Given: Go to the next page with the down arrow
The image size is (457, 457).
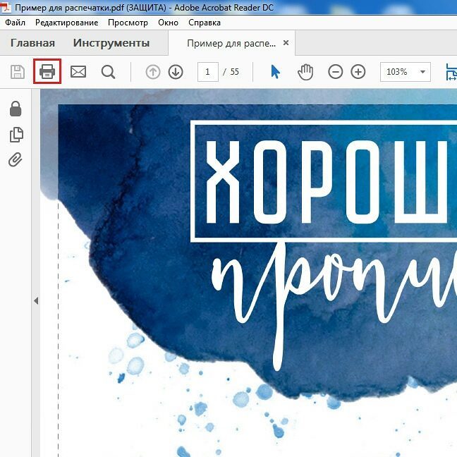Looking at the screenshot, I should pos(176,72).
